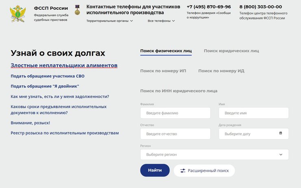Click the medal icon in header
The image size is (301, 188).
click(x=77, y=10)
